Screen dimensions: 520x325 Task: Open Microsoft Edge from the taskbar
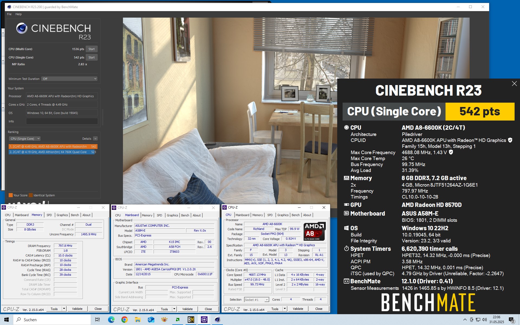pyautogui.click(x=111, y=320)
